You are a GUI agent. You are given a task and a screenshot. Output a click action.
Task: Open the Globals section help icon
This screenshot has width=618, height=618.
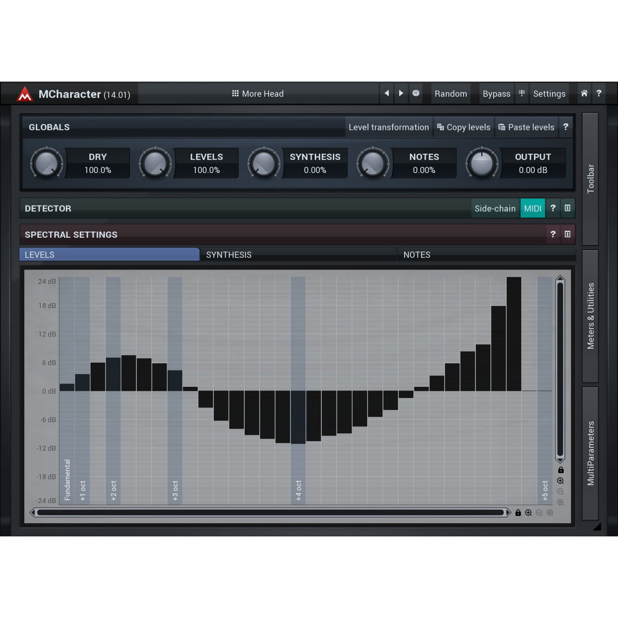pos(566,127)
